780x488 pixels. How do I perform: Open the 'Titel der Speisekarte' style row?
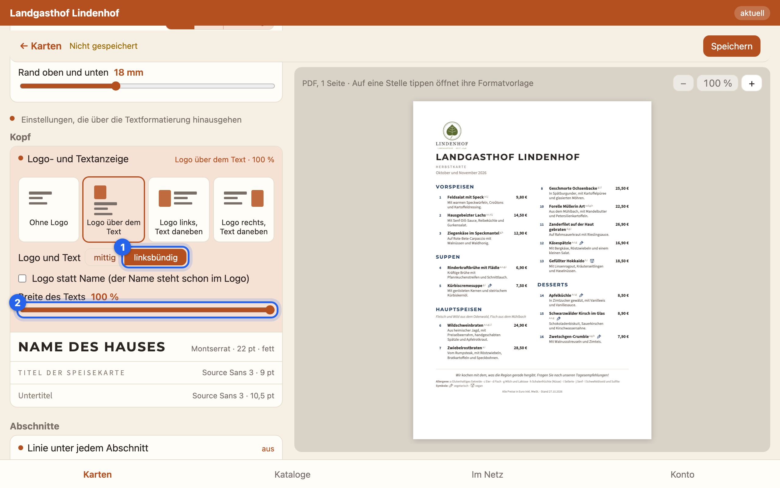146,373
